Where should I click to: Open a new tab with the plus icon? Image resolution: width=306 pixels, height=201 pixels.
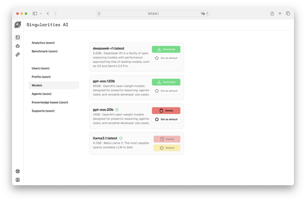coord(280,13)
